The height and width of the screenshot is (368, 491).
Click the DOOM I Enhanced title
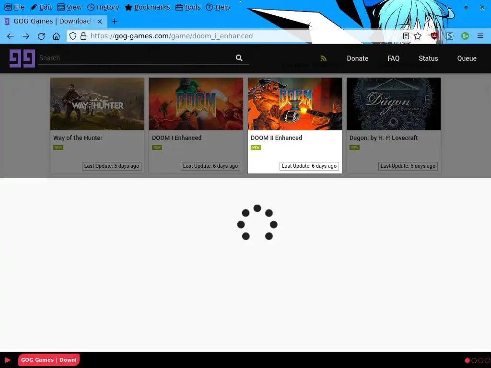point(176,138)
